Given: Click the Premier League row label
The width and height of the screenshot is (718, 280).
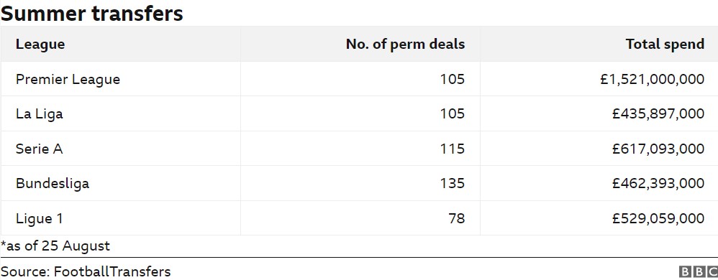Looking at the screenshot, I should pyautogui.click(x=68, y=80).
